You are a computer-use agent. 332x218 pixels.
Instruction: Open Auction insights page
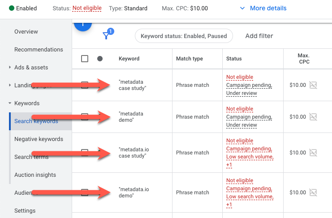pyautogui.click(x=35, y=175)
